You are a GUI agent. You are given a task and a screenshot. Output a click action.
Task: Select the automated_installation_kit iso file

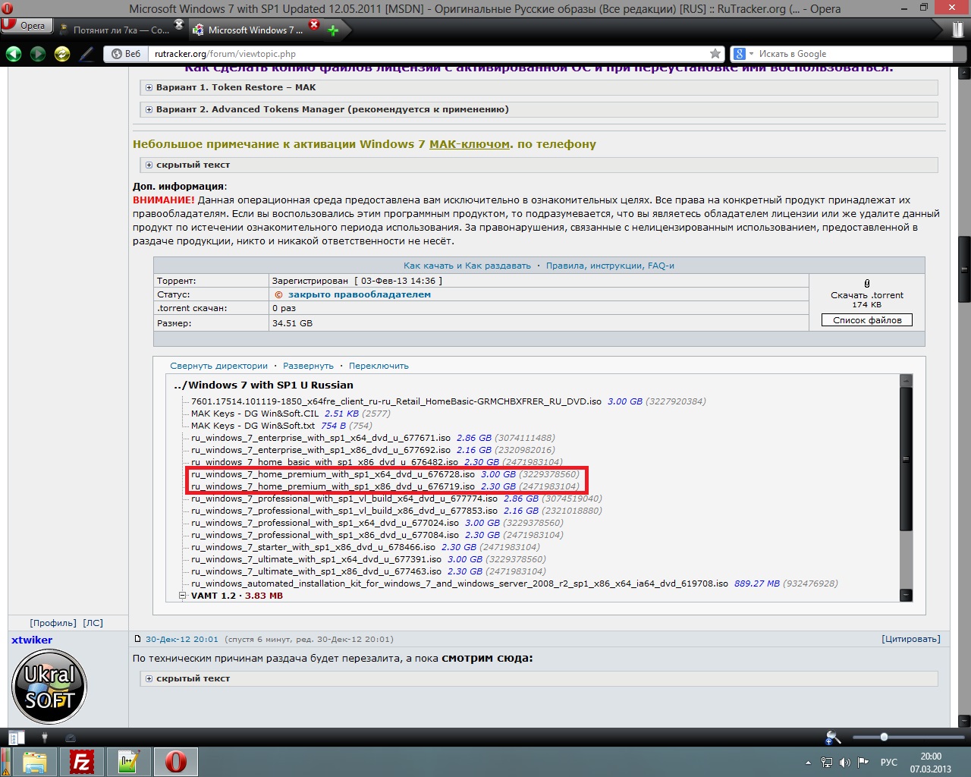pyautogui.click(x=460, y=584)
